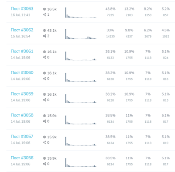Open the Пост #3061 link
This screenshot has height=172, width=175.
(x=22, y=51)
